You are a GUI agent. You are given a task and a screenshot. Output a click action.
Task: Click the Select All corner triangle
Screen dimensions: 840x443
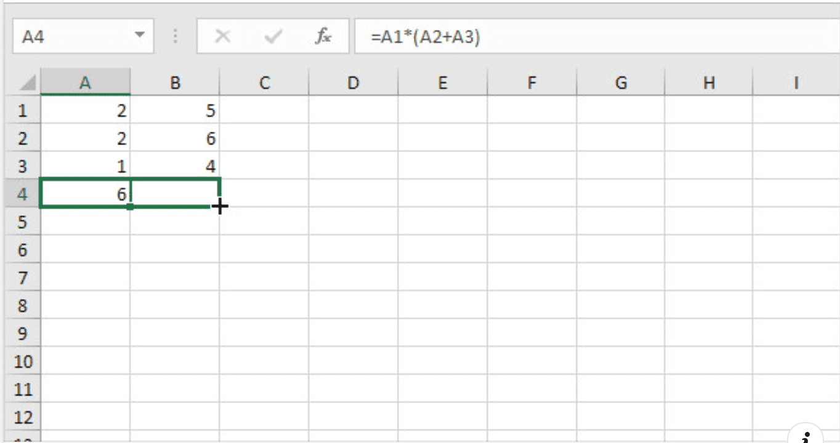coord(28,83)
